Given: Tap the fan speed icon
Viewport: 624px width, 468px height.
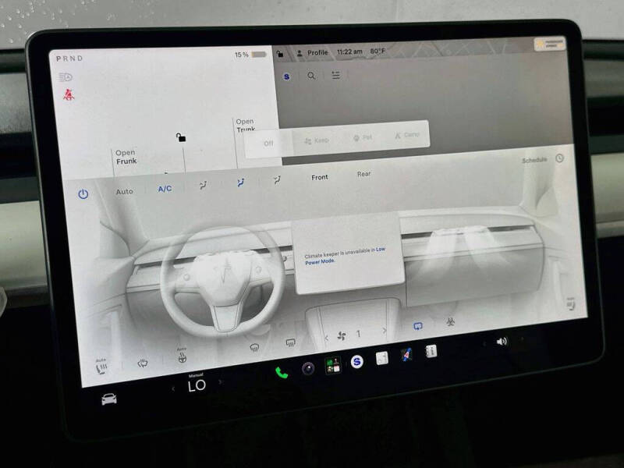Looking at the screenshot, I should [342, 336].
